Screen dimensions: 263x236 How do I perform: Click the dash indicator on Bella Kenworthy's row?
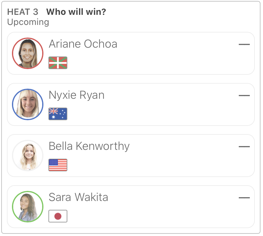244,147
